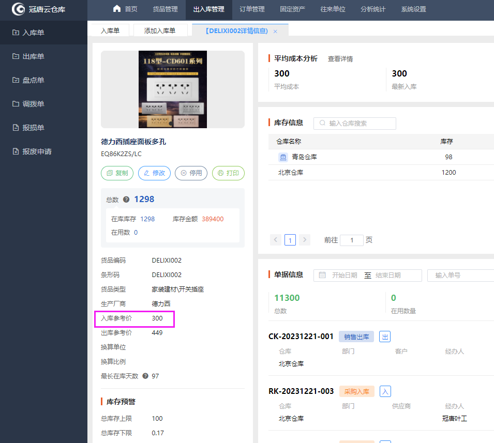Screen dimensions: 494x443
Task: Open order CK-20231221-001
Action: [301, 337]
